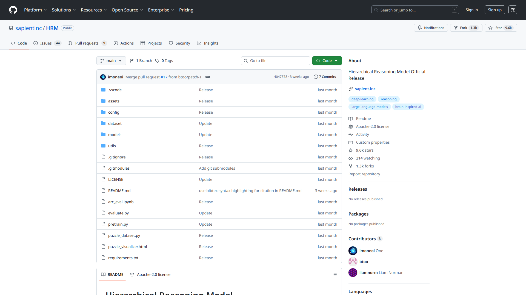Click the GitHub logo icon
Image resolution: width=526 pixels, height=295 pixels.
pyautogui.click(x=13, y=10)
